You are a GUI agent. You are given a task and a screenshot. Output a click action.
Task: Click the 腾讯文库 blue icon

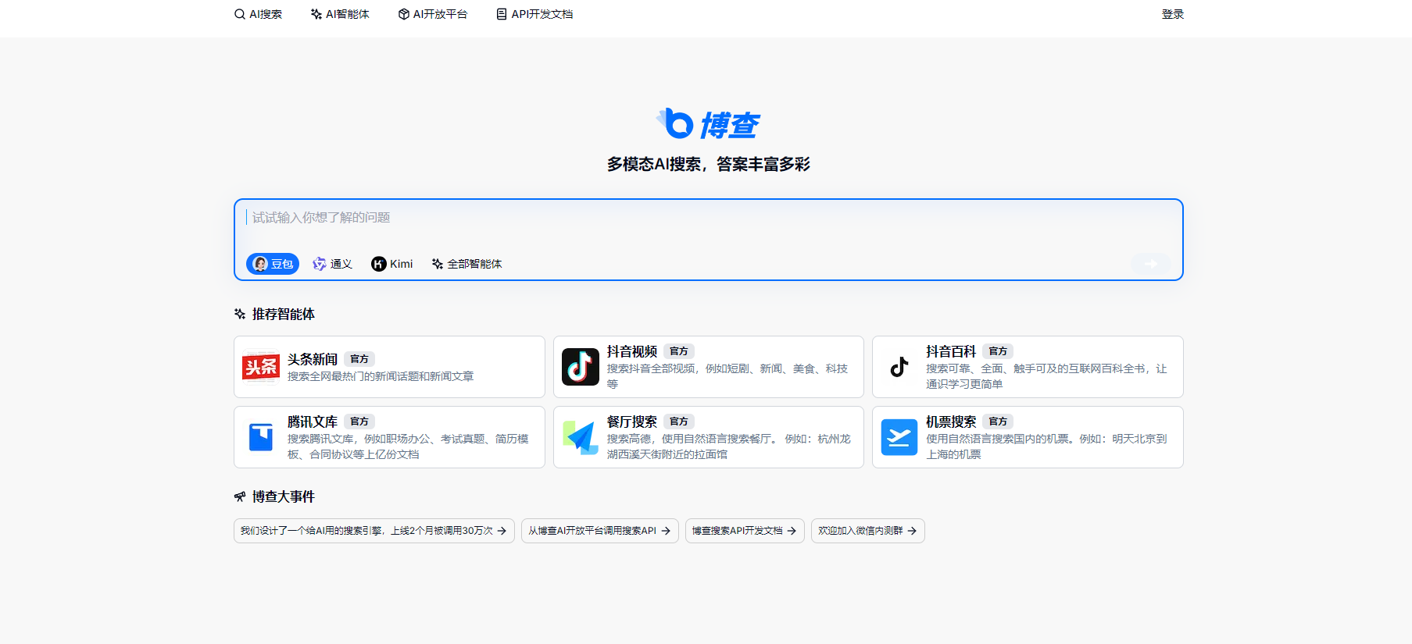[x=261, y=437]
